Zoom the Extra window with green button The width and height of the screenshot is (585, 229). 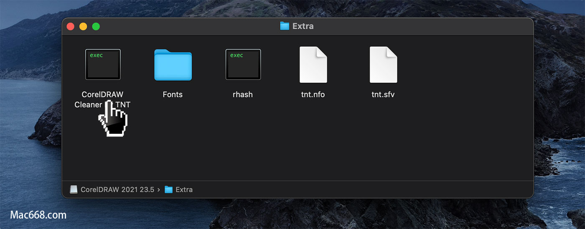[96, 26]
